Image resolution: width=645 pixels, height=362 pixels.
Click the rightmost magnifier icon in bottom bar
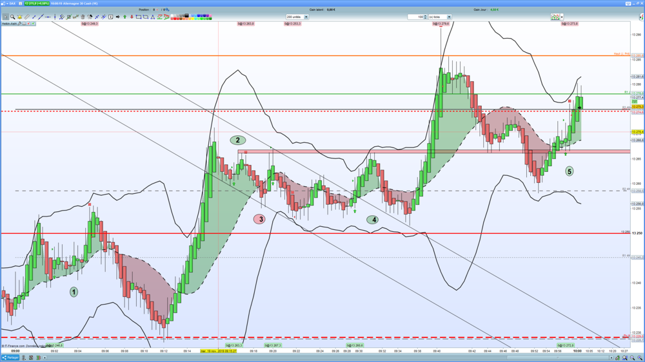pyautogui.click(x=640, y=358)
